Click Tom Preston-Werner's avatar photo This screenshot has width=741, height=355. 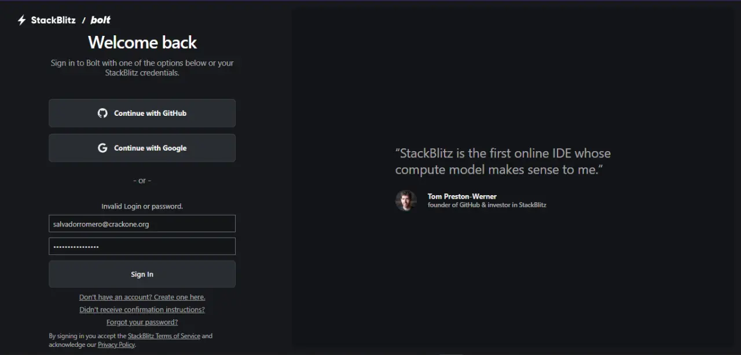tap(406, 200)
